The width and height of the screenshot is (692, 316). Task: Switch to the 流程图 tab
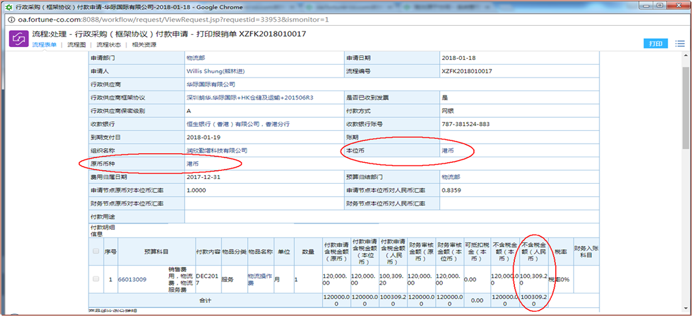click(x=76, y=44)
